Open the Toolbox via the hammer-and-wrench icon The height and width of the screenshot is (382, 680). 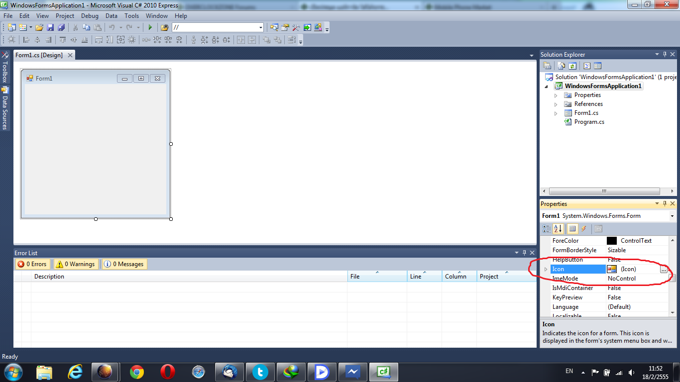[x=296, y=28]
